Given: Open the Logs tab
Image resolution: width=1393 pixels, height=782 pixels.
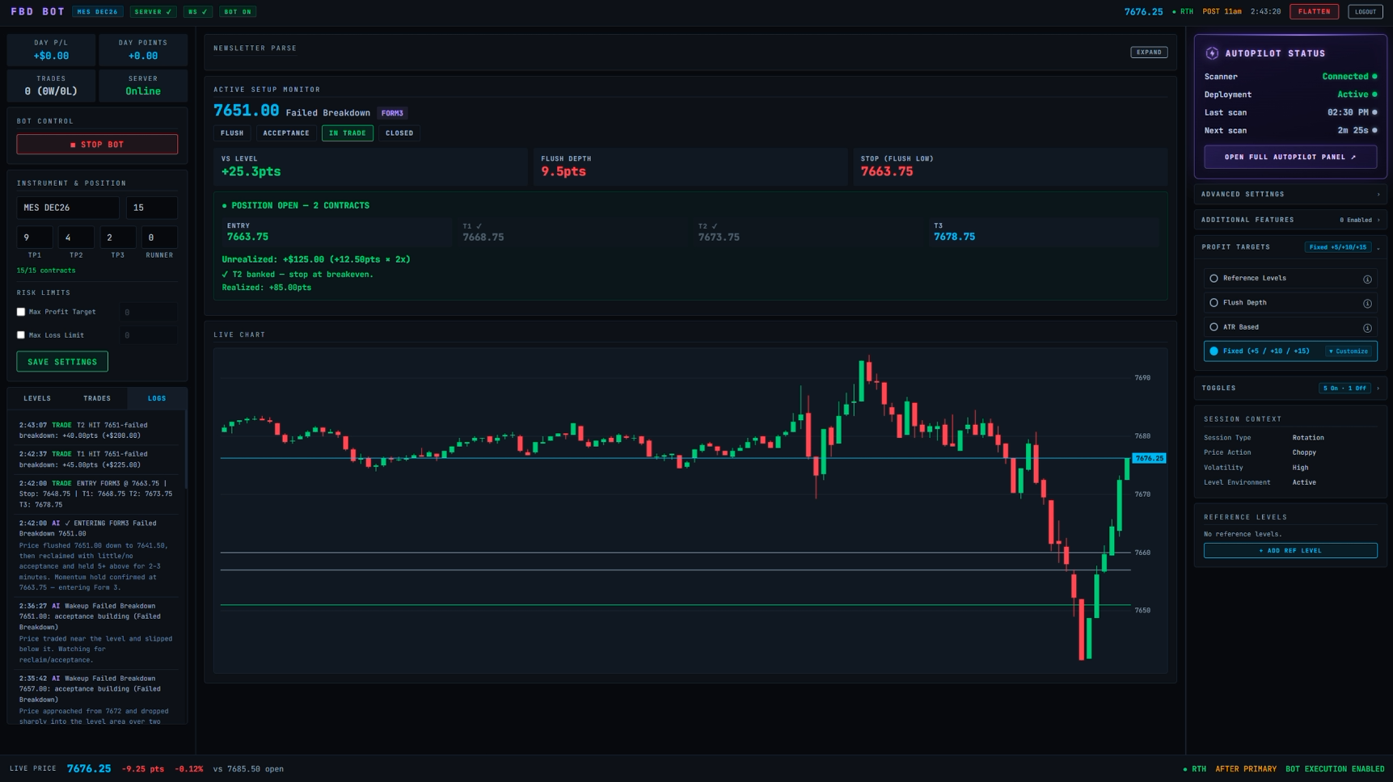Looking at the screenshot, I should [x=157, y=398].
